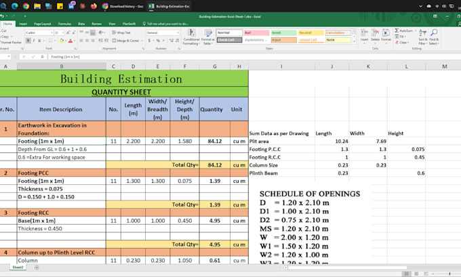
Task: Switch to Page Layout view in status bar
Action: (416, 274)
